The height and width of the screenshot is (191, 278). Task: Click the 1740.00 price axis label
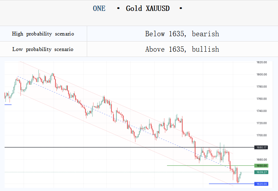coord(261,111)
